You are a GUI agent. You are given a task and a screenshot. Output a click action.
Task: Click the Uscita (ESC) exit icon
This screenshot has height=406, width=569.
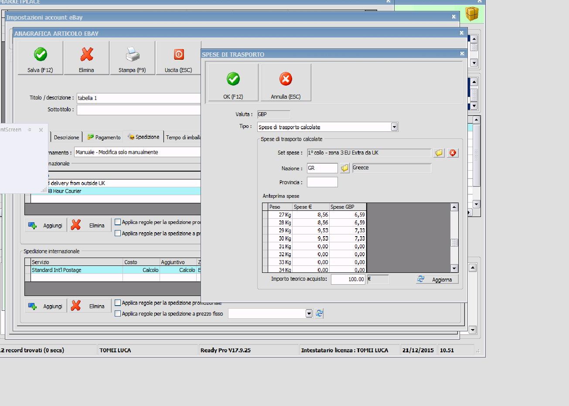pyautogui.click(x=178, y=58)
